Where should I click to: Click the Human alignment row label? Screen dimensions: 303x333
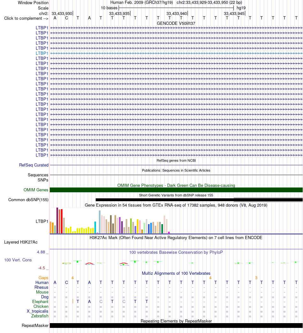pyautogui.click(x=42, y=282)
